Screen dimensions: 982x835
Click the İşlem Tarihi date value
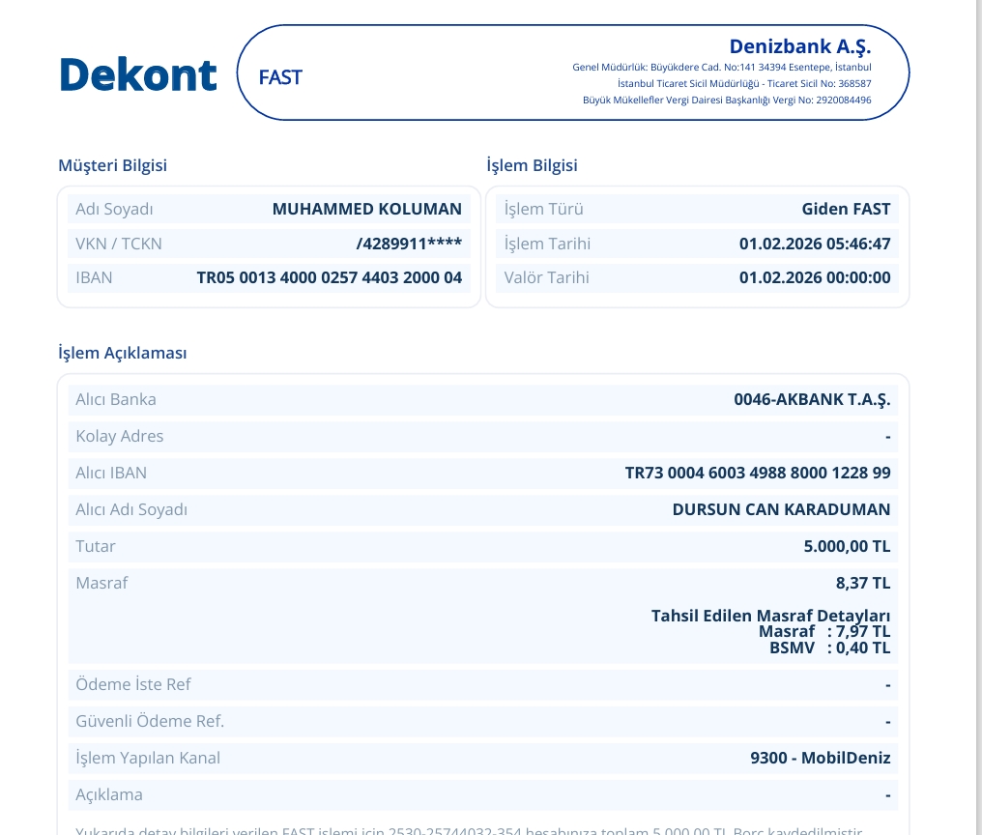[815, 244]
